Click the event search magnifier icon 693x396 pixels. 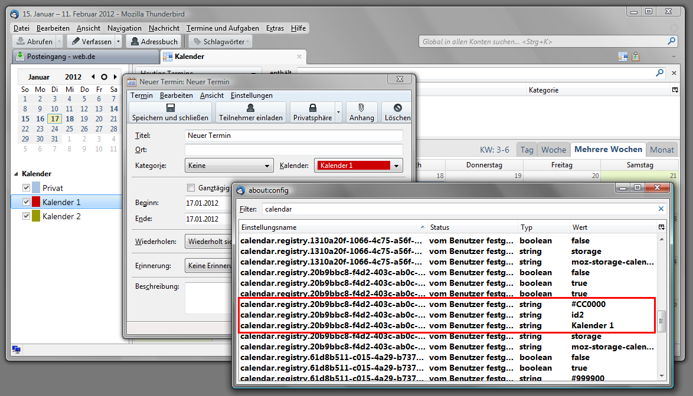659,72
